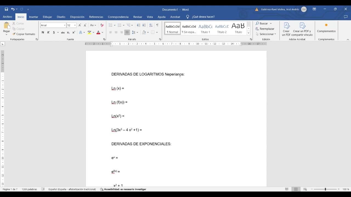Click the clear all formatting icon
This screenshot has height=197, width=351.
pyautogui.click(x=102, y=25)
